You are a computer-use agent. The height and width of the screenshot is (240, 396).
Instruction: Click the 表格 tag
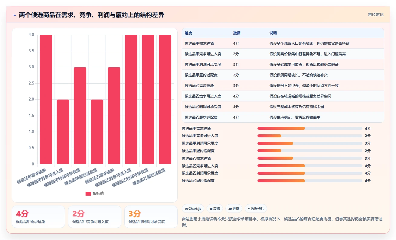(x=215, y=209)
